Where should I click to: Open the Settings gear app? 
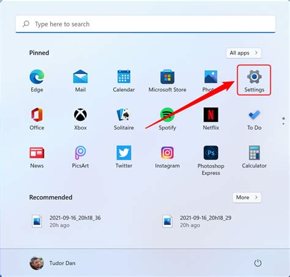coord(254,80)
